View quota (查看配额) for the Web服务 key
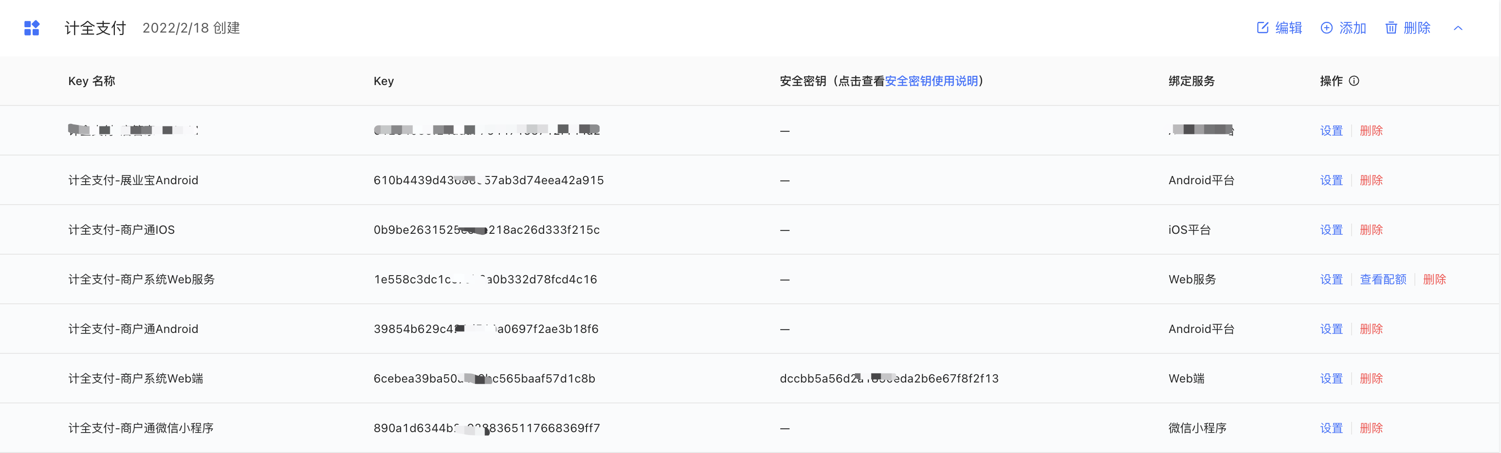The width and height of the screenshot is (1501, 453). click(x=1383, y=279)
